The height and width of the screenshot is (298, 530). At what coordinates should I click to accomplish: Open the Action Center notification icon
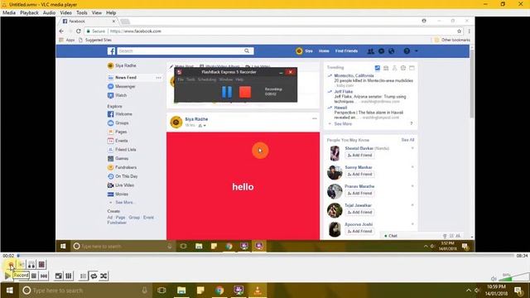[518, 291]
